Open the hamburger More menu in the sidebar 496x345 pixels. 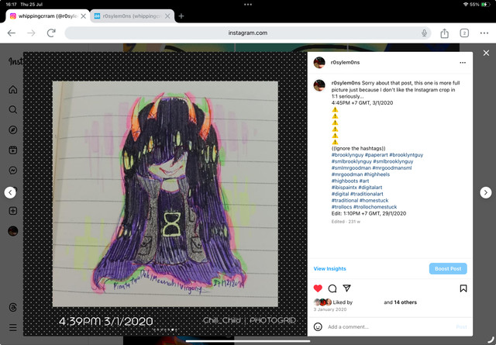(x=13, y=327)
